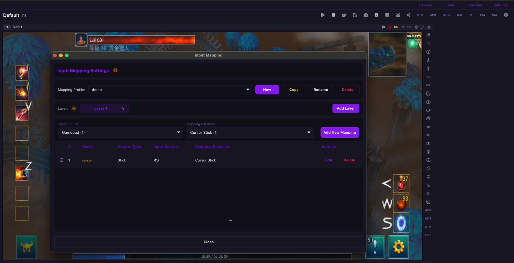
Task: Click the New profile button
Action: 267,90
